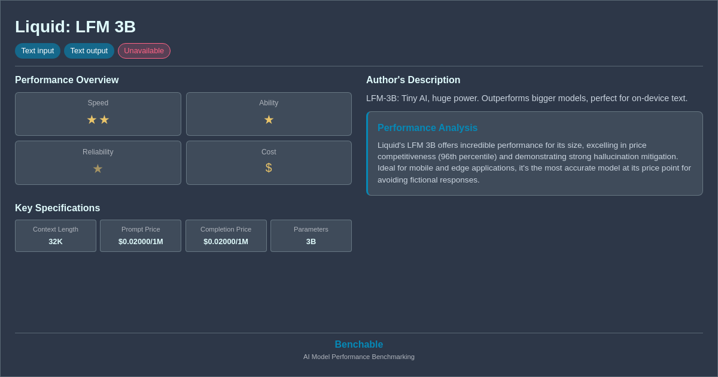718x377 pixels.
Task: Click the second star in Speed rating
Action: (104, 120)
